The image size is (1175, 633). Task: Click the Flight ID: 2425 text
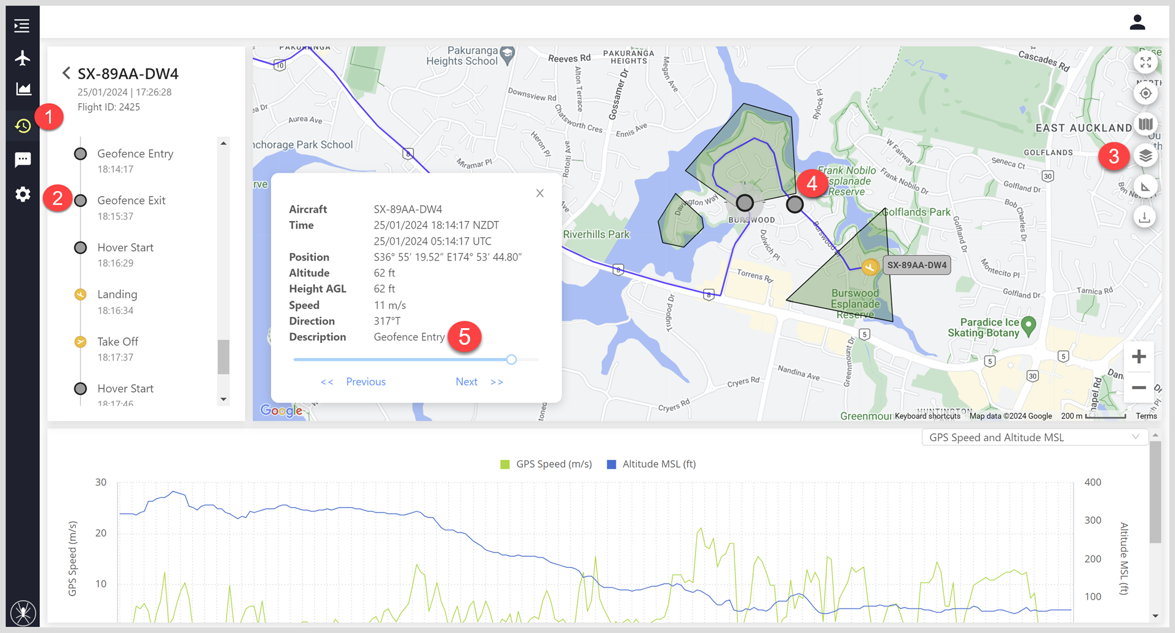click(x=109, y=107)
